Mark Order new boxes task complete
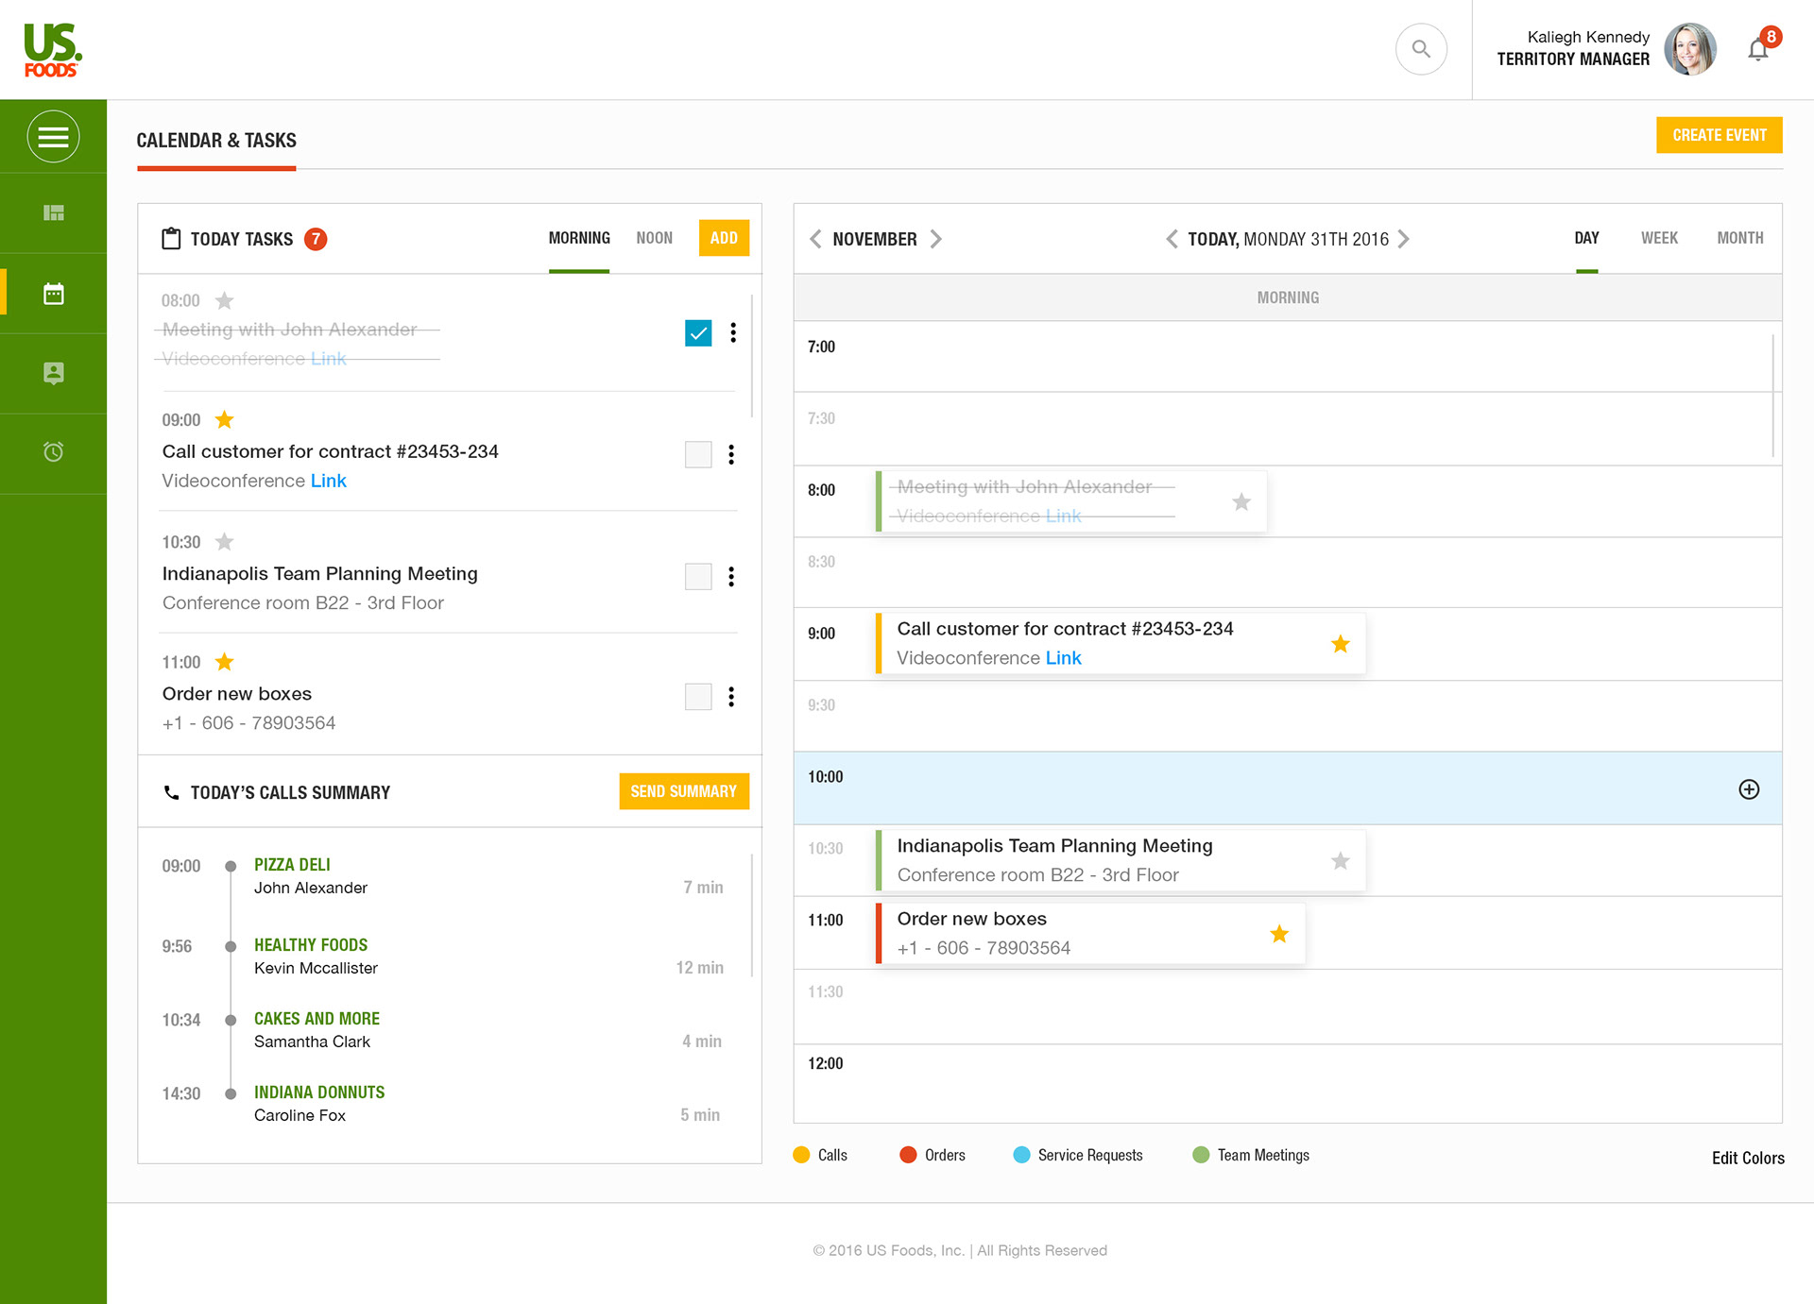This screenshot has height=1304, width=1814. click(698, 697)
